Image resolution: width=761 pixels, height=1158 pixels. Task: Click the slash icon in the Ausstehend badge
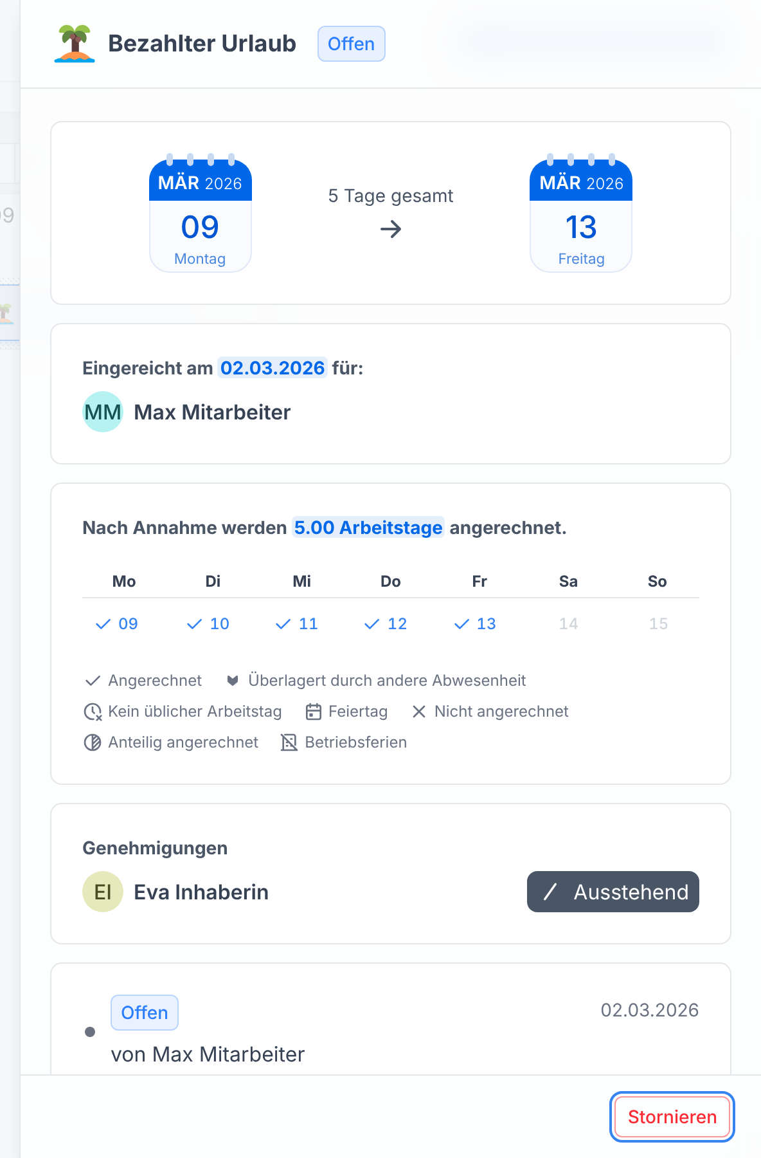[550, 892]
